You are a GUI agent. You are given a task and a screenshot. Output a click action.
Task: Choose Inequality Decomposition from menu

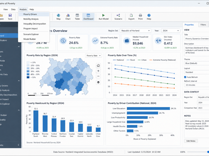pos(34,24)
